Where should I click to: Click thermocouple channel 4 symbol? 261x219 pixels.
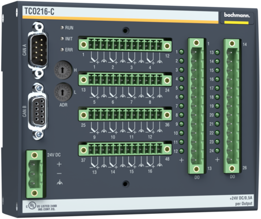(150, 58)
